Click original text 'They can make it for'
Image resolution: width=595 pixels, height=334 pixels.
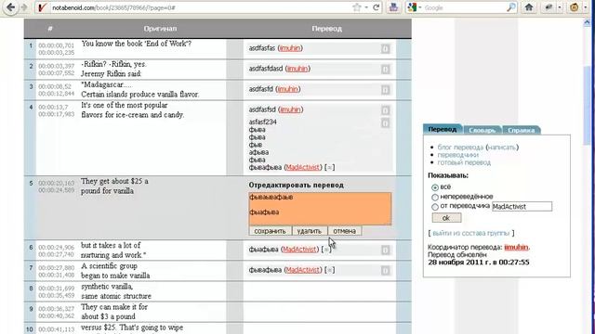[x=114, y=307]
